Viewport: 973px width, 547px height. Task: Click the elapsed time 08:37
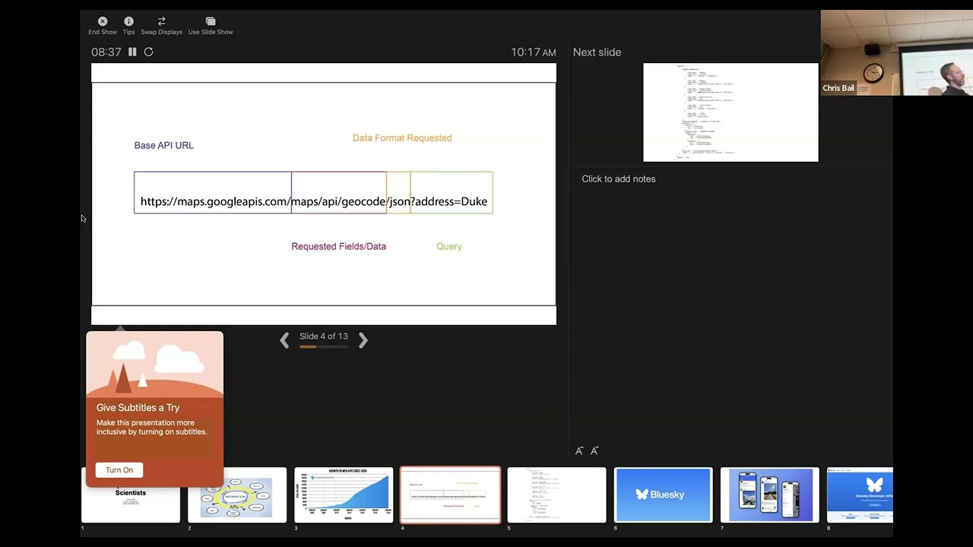tap(106, 52)
